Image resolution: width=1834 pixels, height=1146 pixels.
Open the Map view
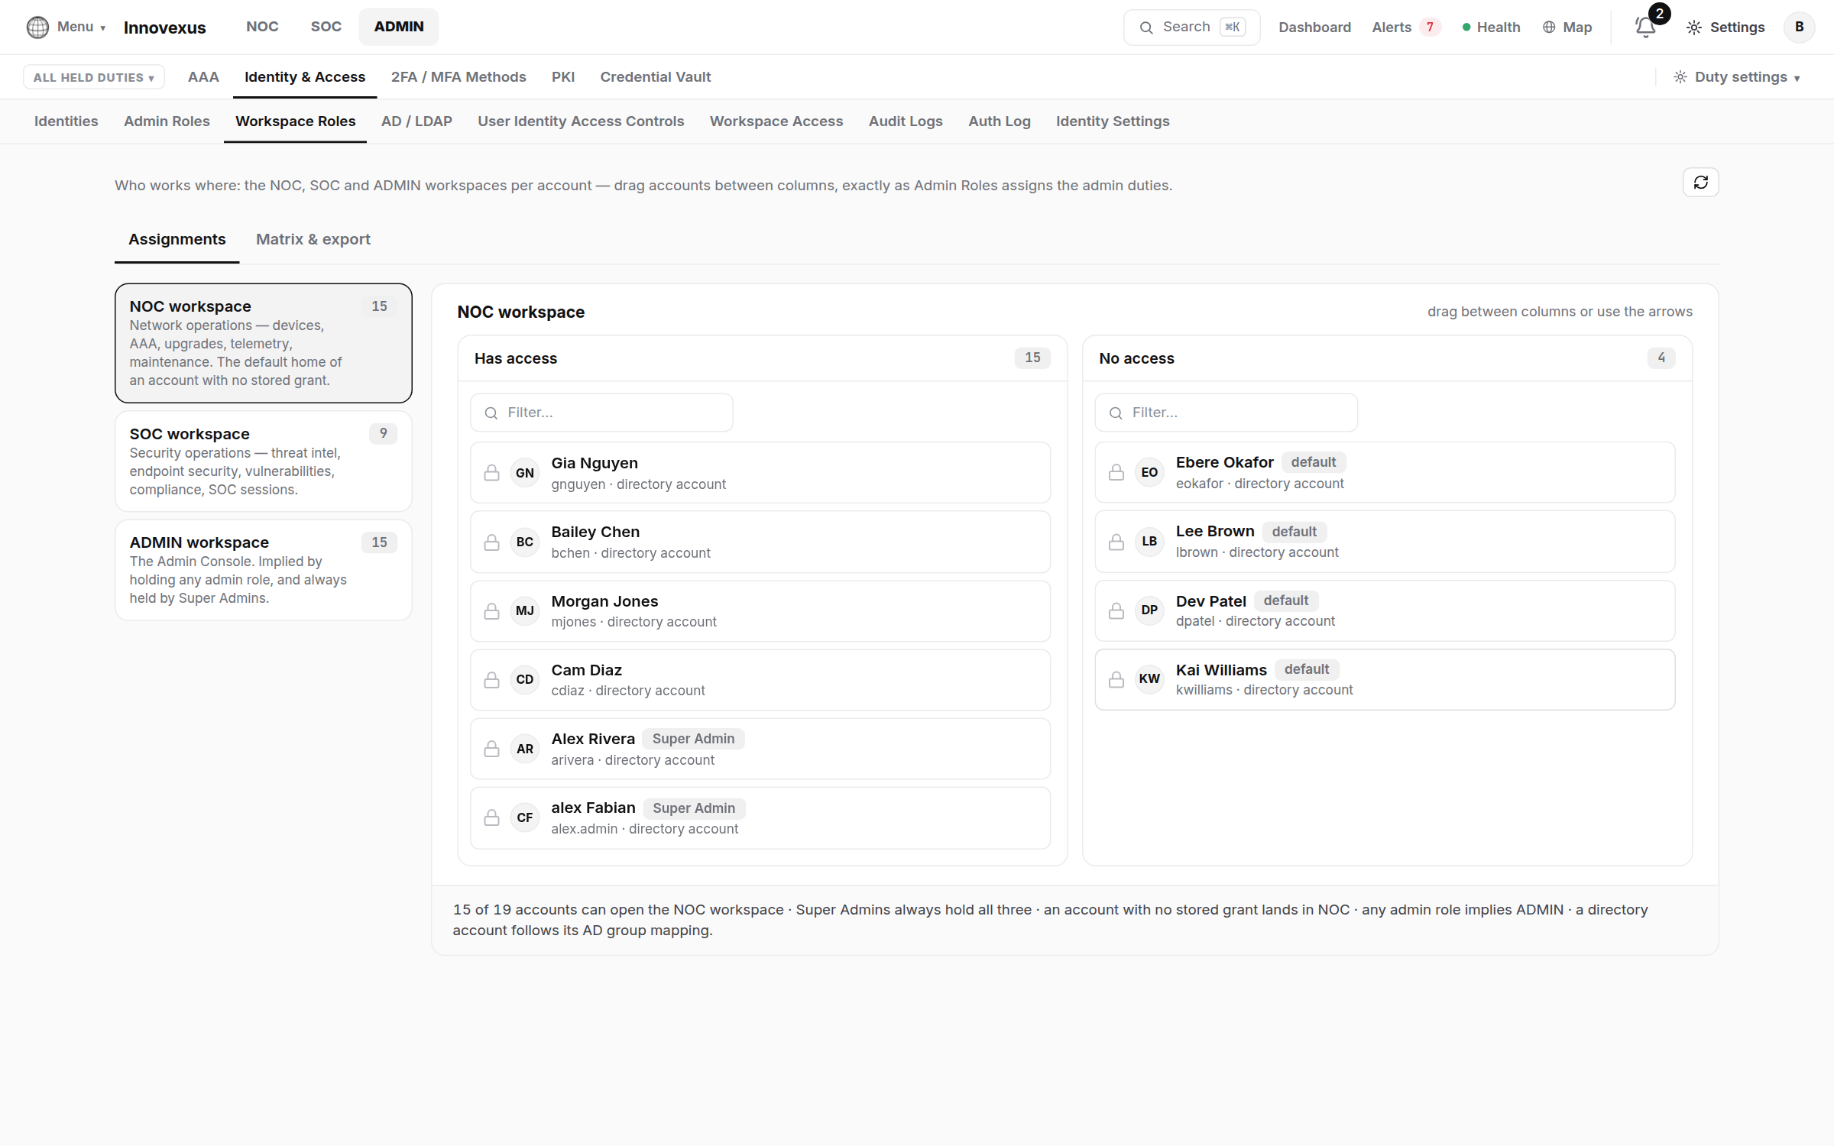(1567, 27)
